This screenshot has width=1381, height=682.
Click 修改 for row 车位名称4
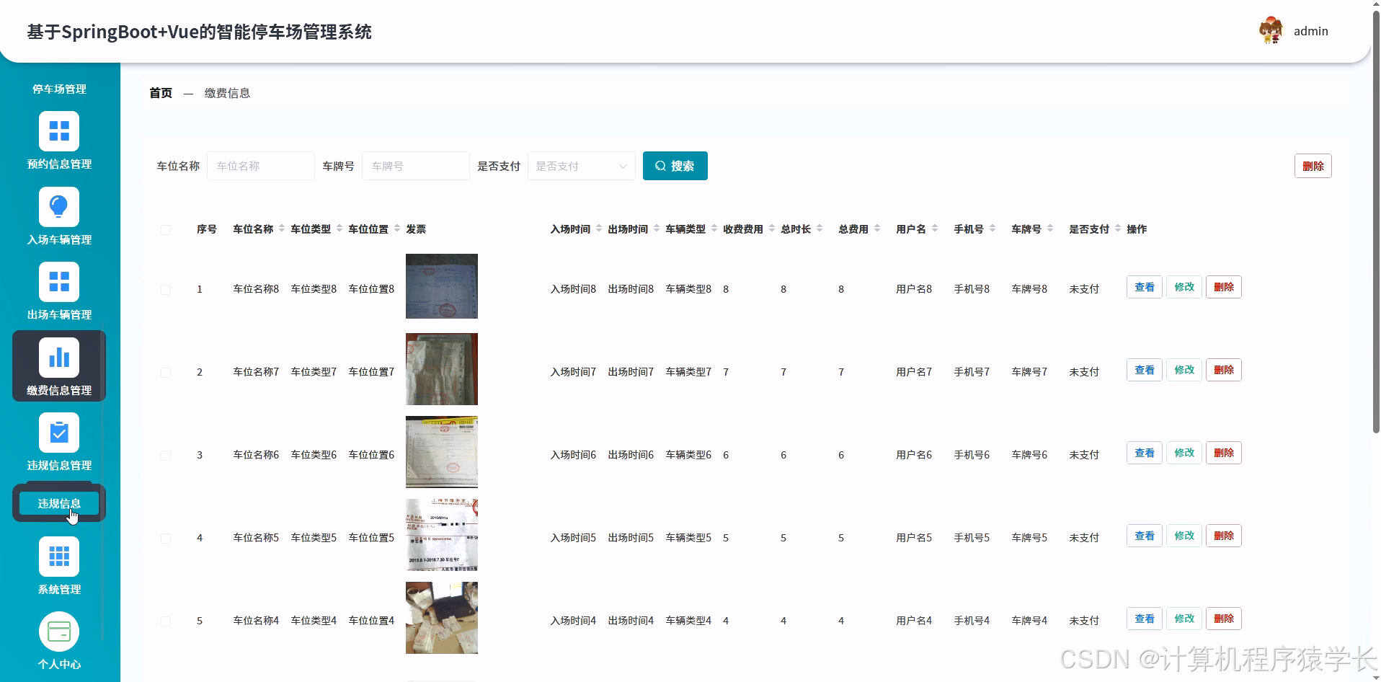click(1184, 619)
